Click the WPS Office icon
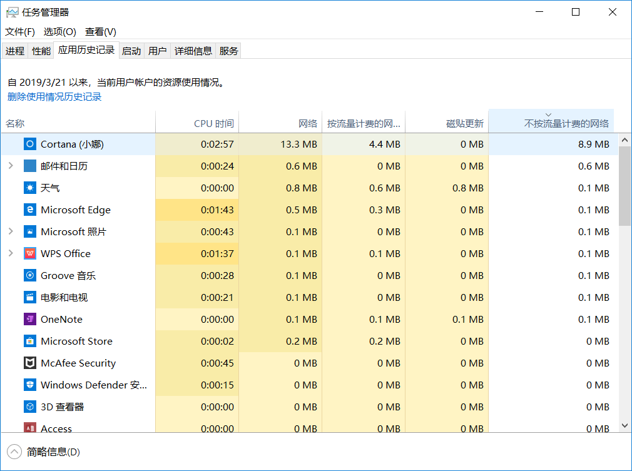The width and height of the screenshot is (632, 471). pyautogui.click(x=30, y=253)
